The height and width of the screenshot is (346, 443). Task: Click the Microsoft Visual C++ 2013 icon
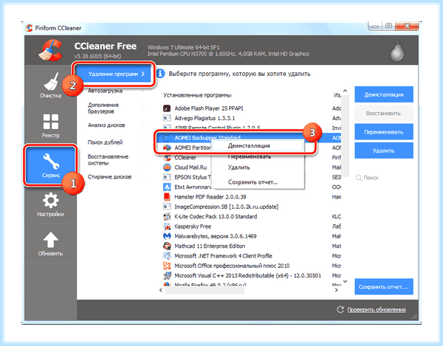(x=167, y=275)
